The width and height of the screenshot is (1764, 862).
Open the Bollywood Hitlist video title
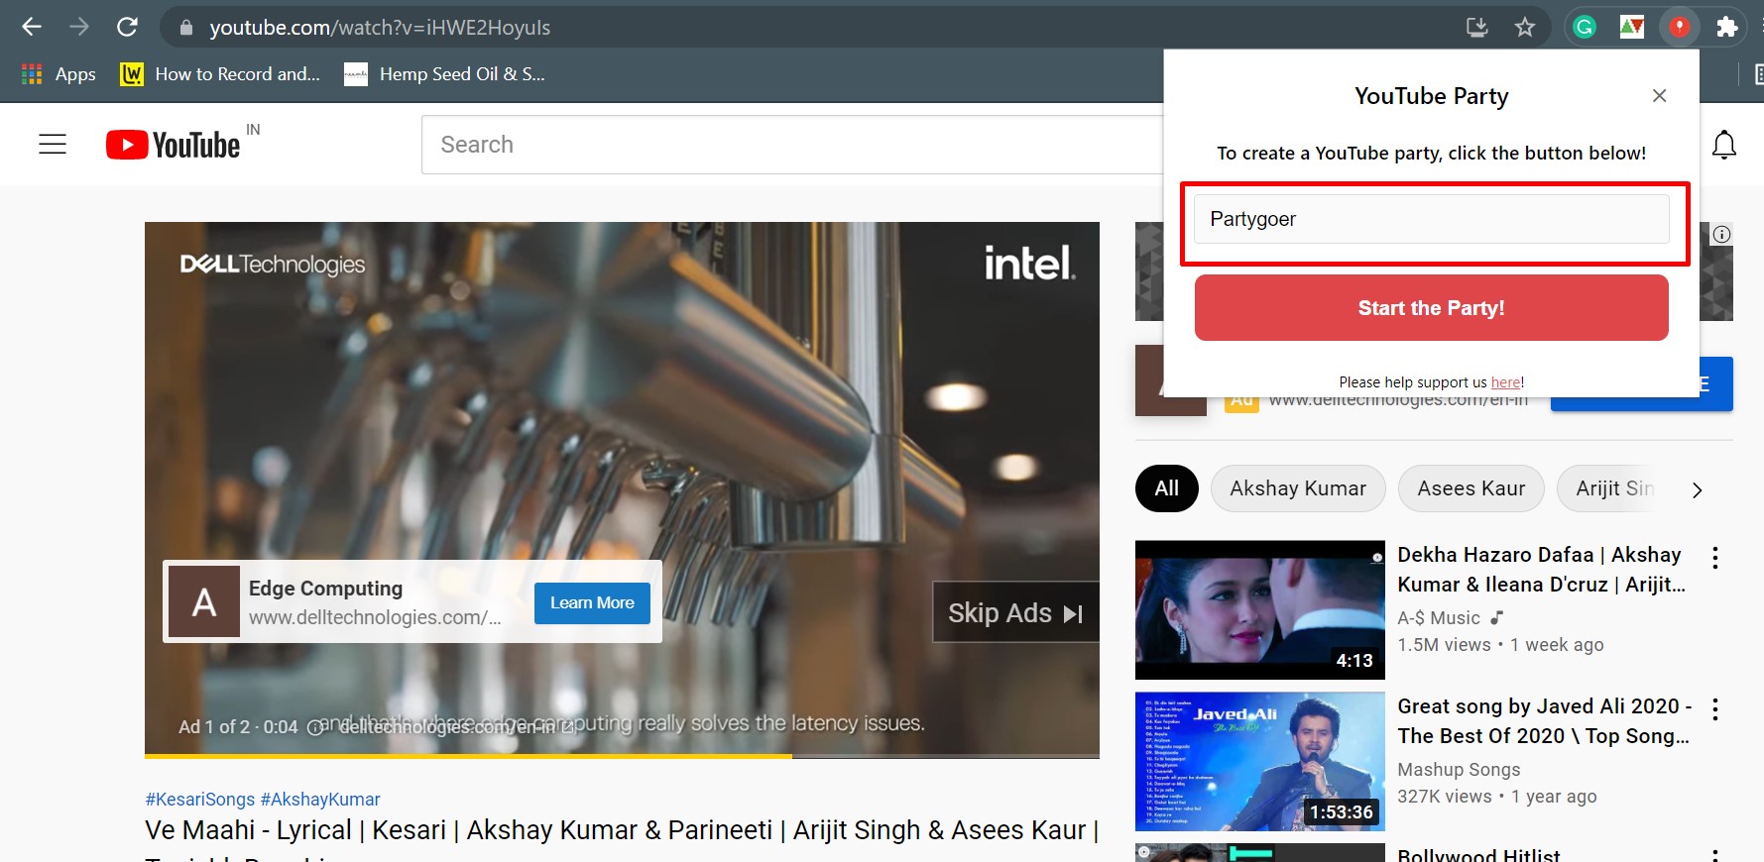(x=1478, y=854)
